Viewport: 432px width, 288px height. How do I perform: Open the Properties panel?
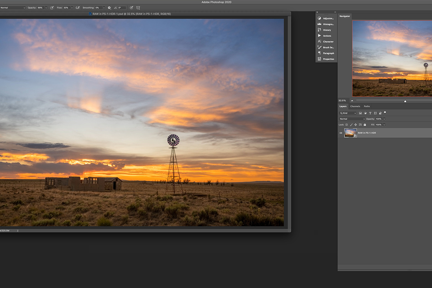coord(327,59)
